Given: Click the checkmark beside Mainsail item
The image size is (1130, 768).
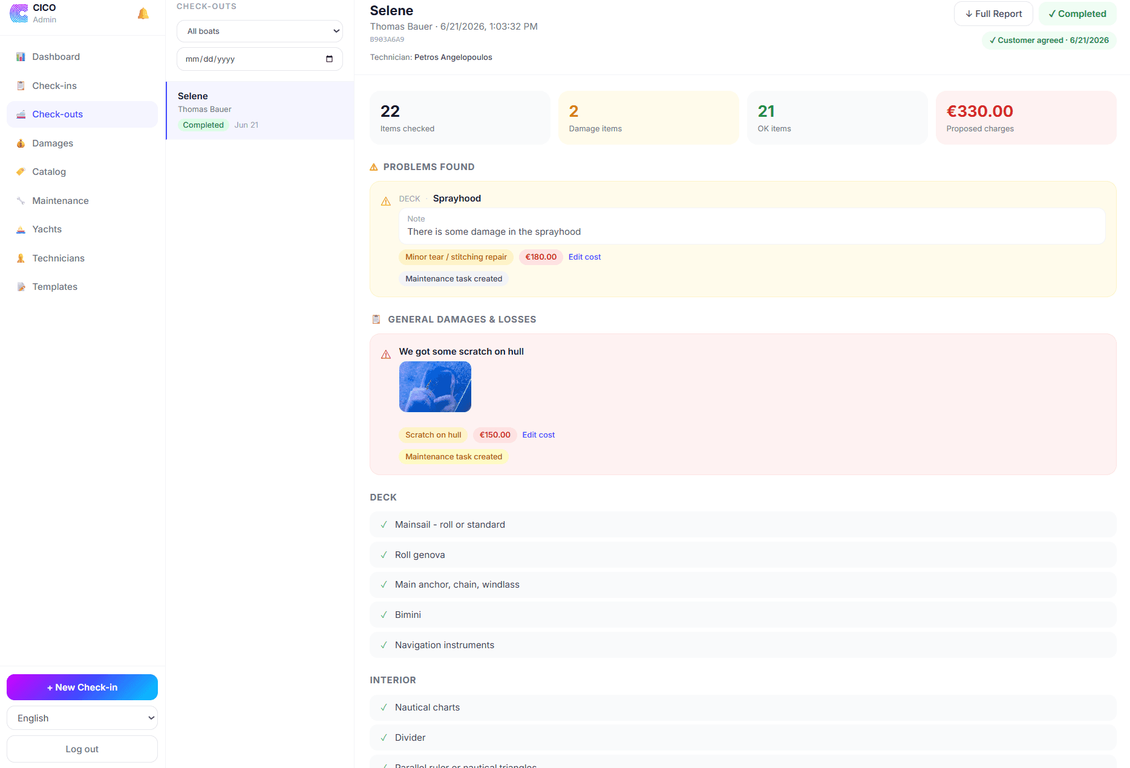Looking at the screenshot, I should 384,525.
